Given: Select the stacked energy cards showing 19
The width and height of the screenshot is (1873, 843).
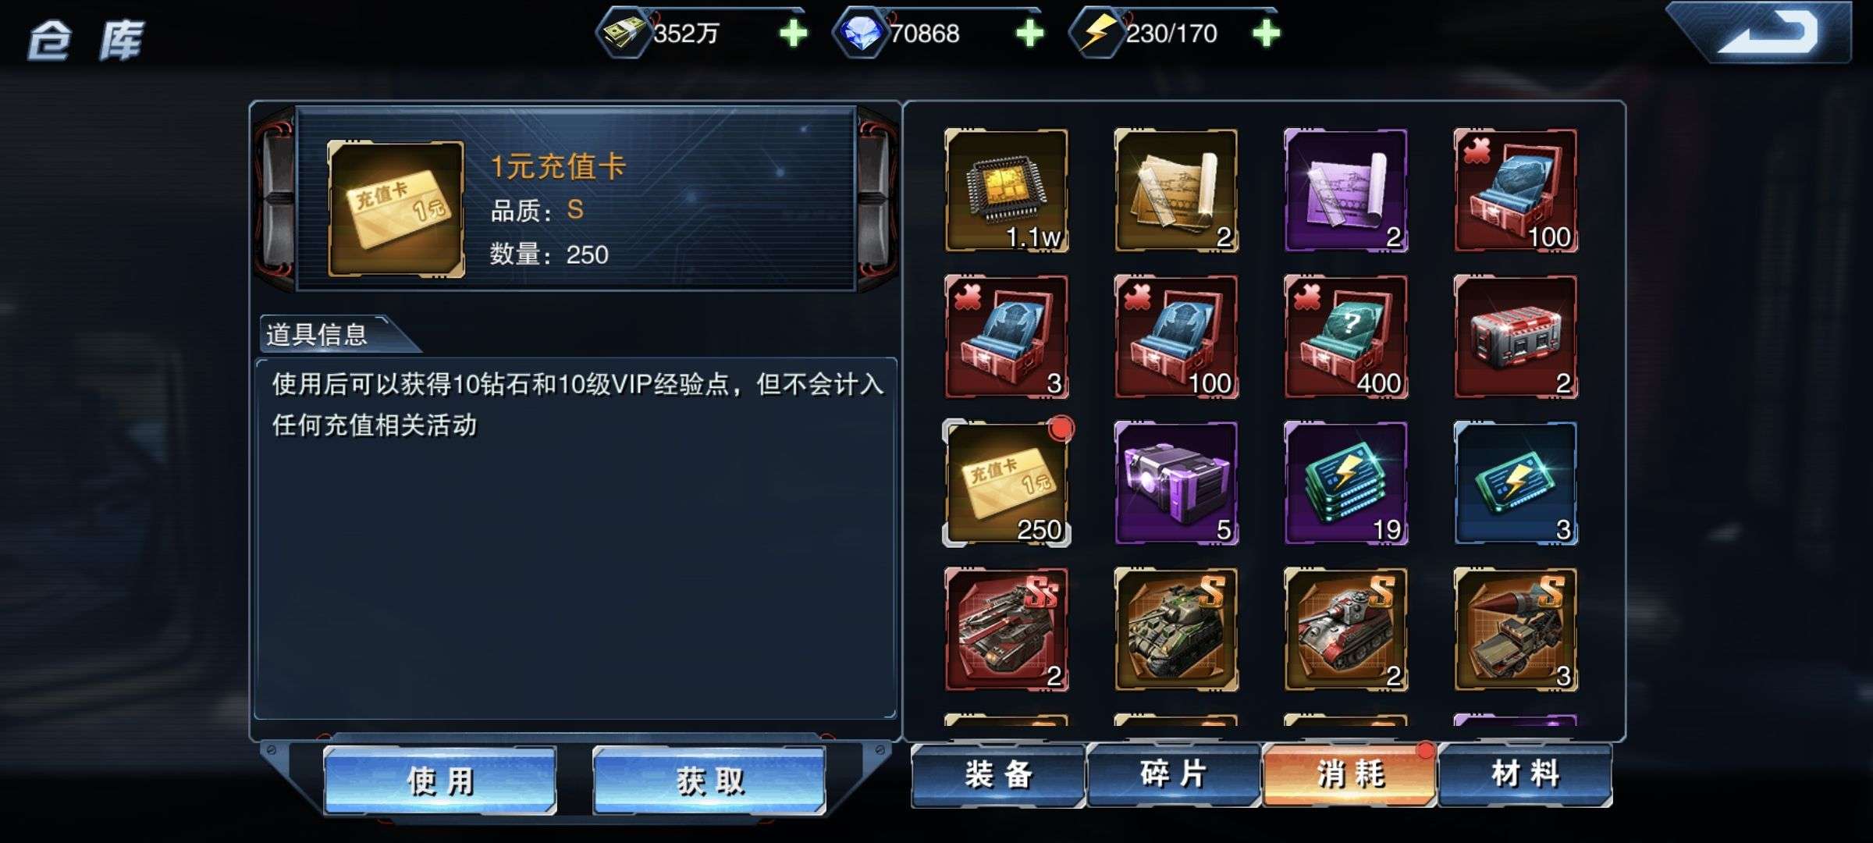Looking at the screenshot, I should coord(1345,483).
